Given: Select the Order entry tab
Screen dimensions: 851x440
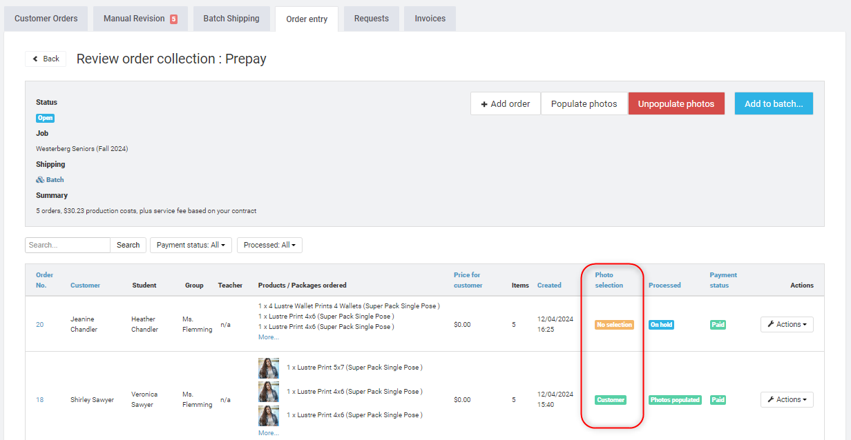Looking at the screenshot, I should tap(307, 19).
